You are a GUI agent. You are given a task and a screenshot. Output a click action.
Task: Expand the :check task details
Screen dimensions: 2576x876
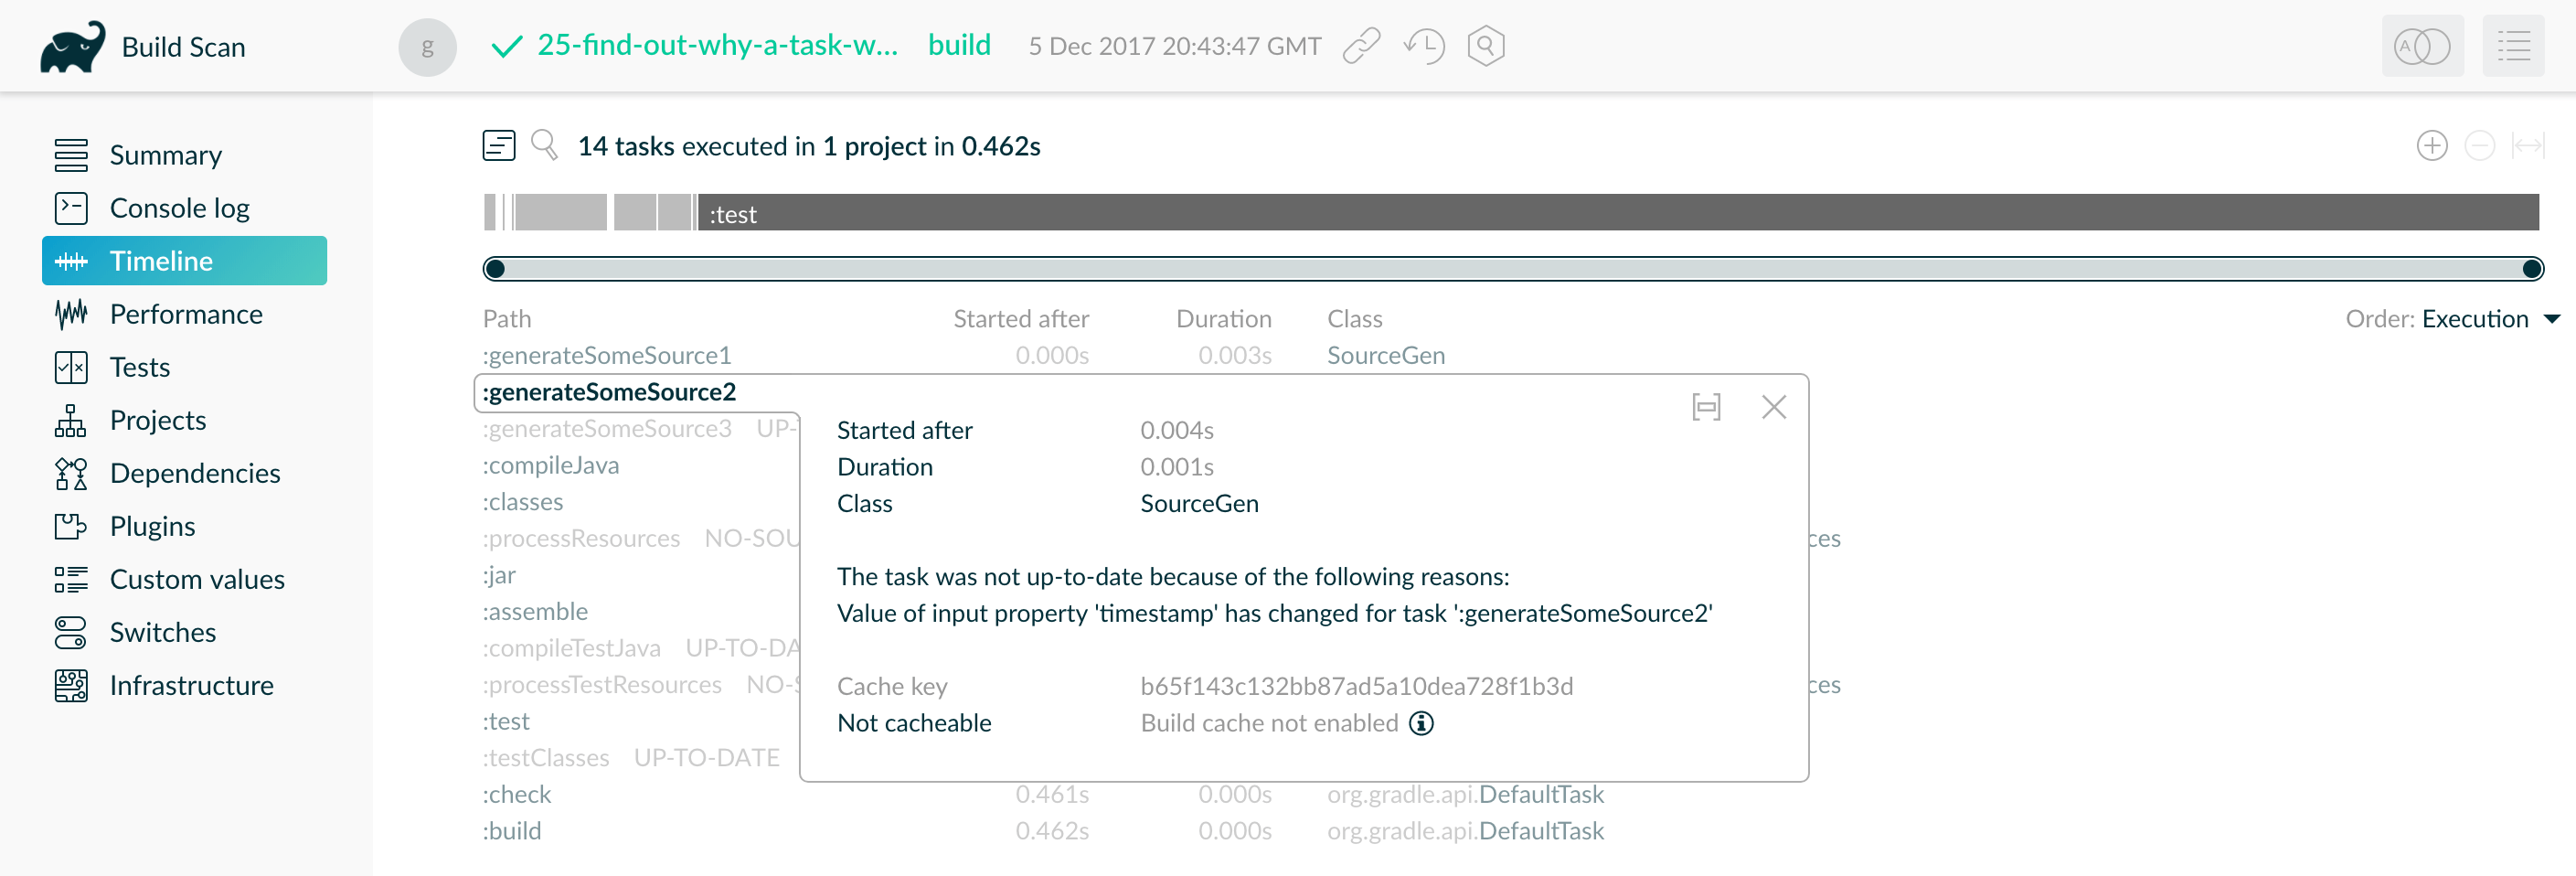(x=517, y=794)
